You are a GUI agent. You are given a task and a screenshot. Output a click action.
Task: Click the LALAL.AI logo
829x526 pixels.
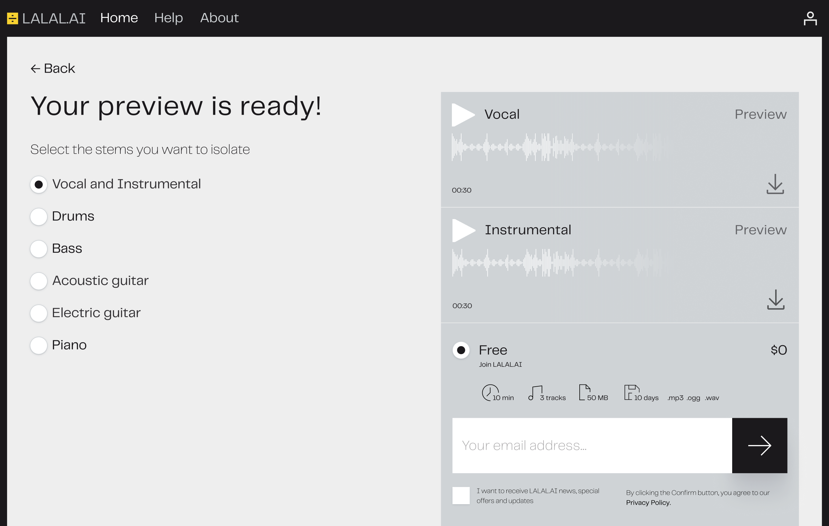click(x=46, y=18)
